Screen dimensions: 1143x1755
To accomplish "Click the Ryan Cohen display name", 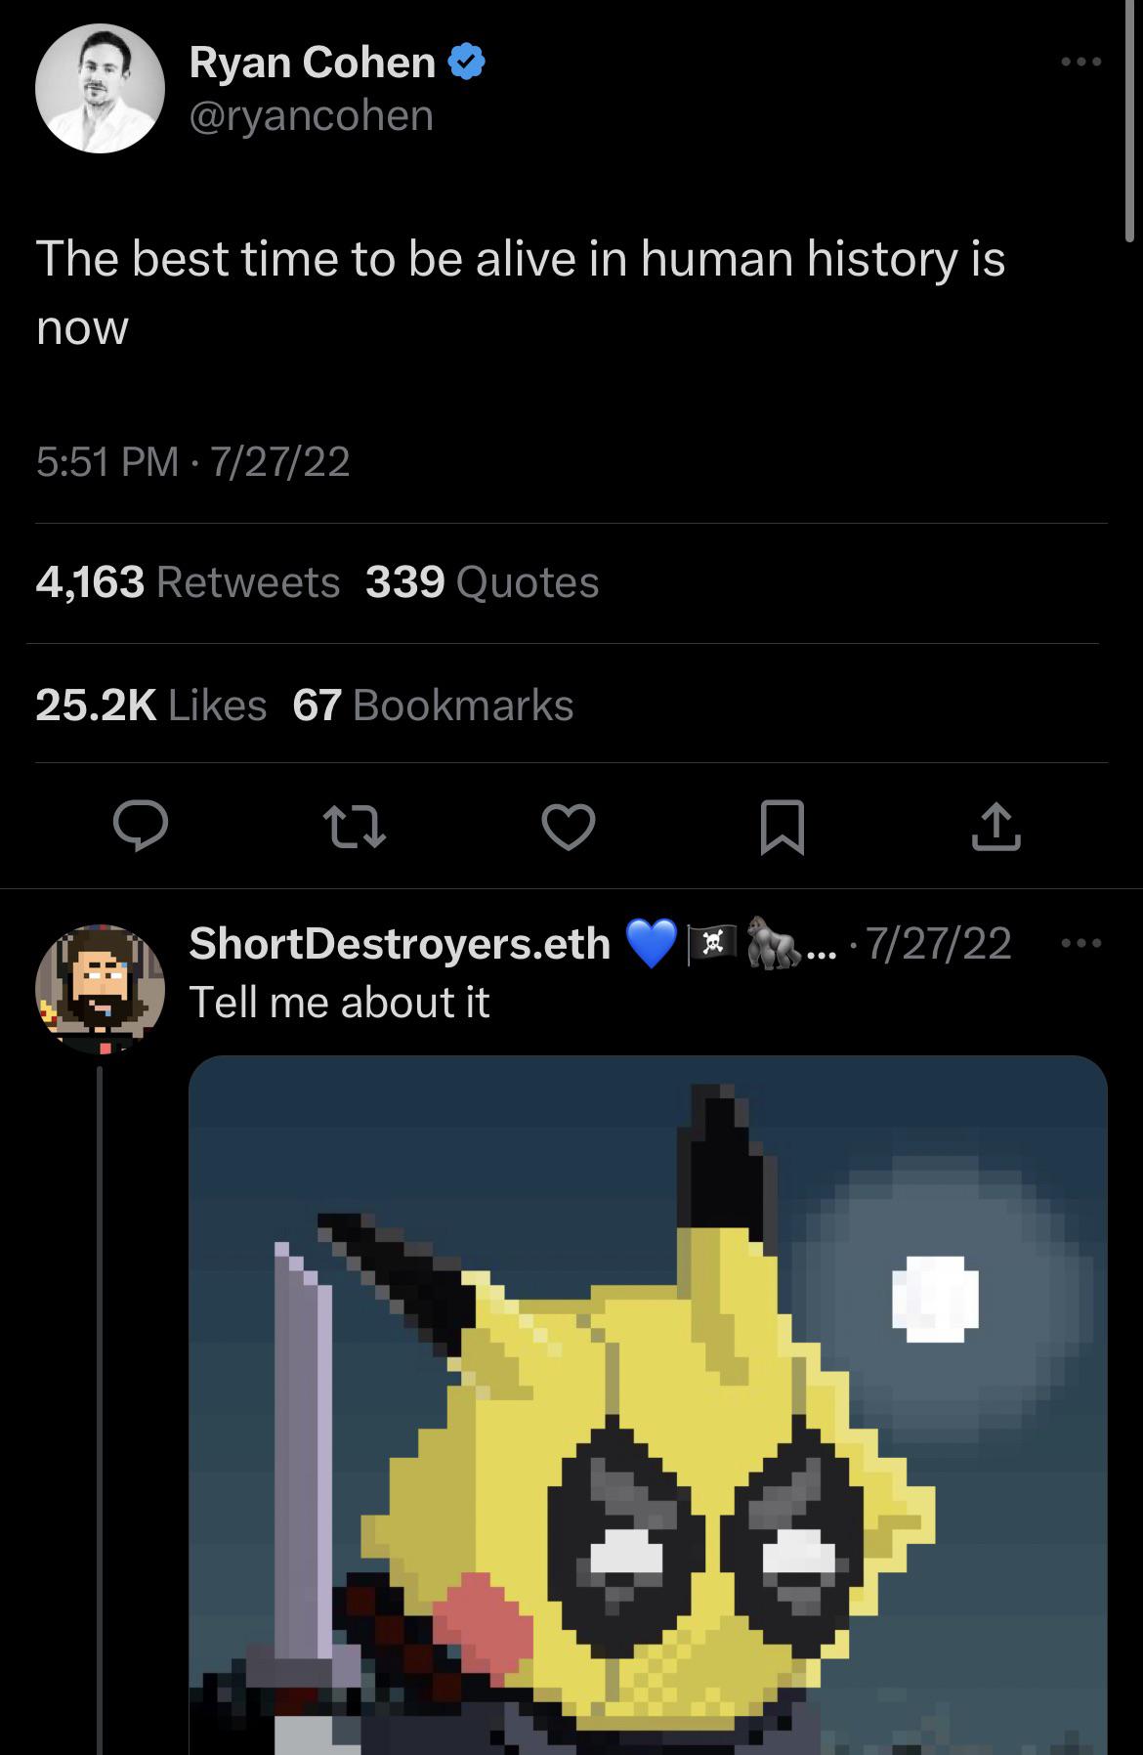I will [x=312, y=63].
